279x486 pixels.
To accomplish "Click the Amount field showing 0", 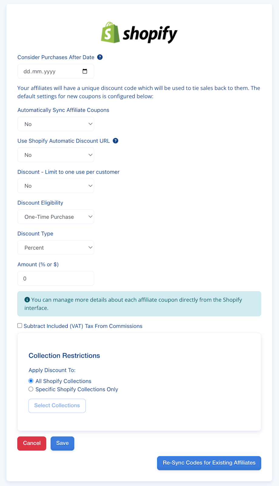I will point(55,278).
